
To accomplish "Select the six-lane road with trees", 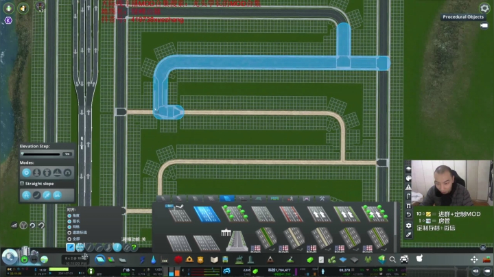I will pos(235,214).
